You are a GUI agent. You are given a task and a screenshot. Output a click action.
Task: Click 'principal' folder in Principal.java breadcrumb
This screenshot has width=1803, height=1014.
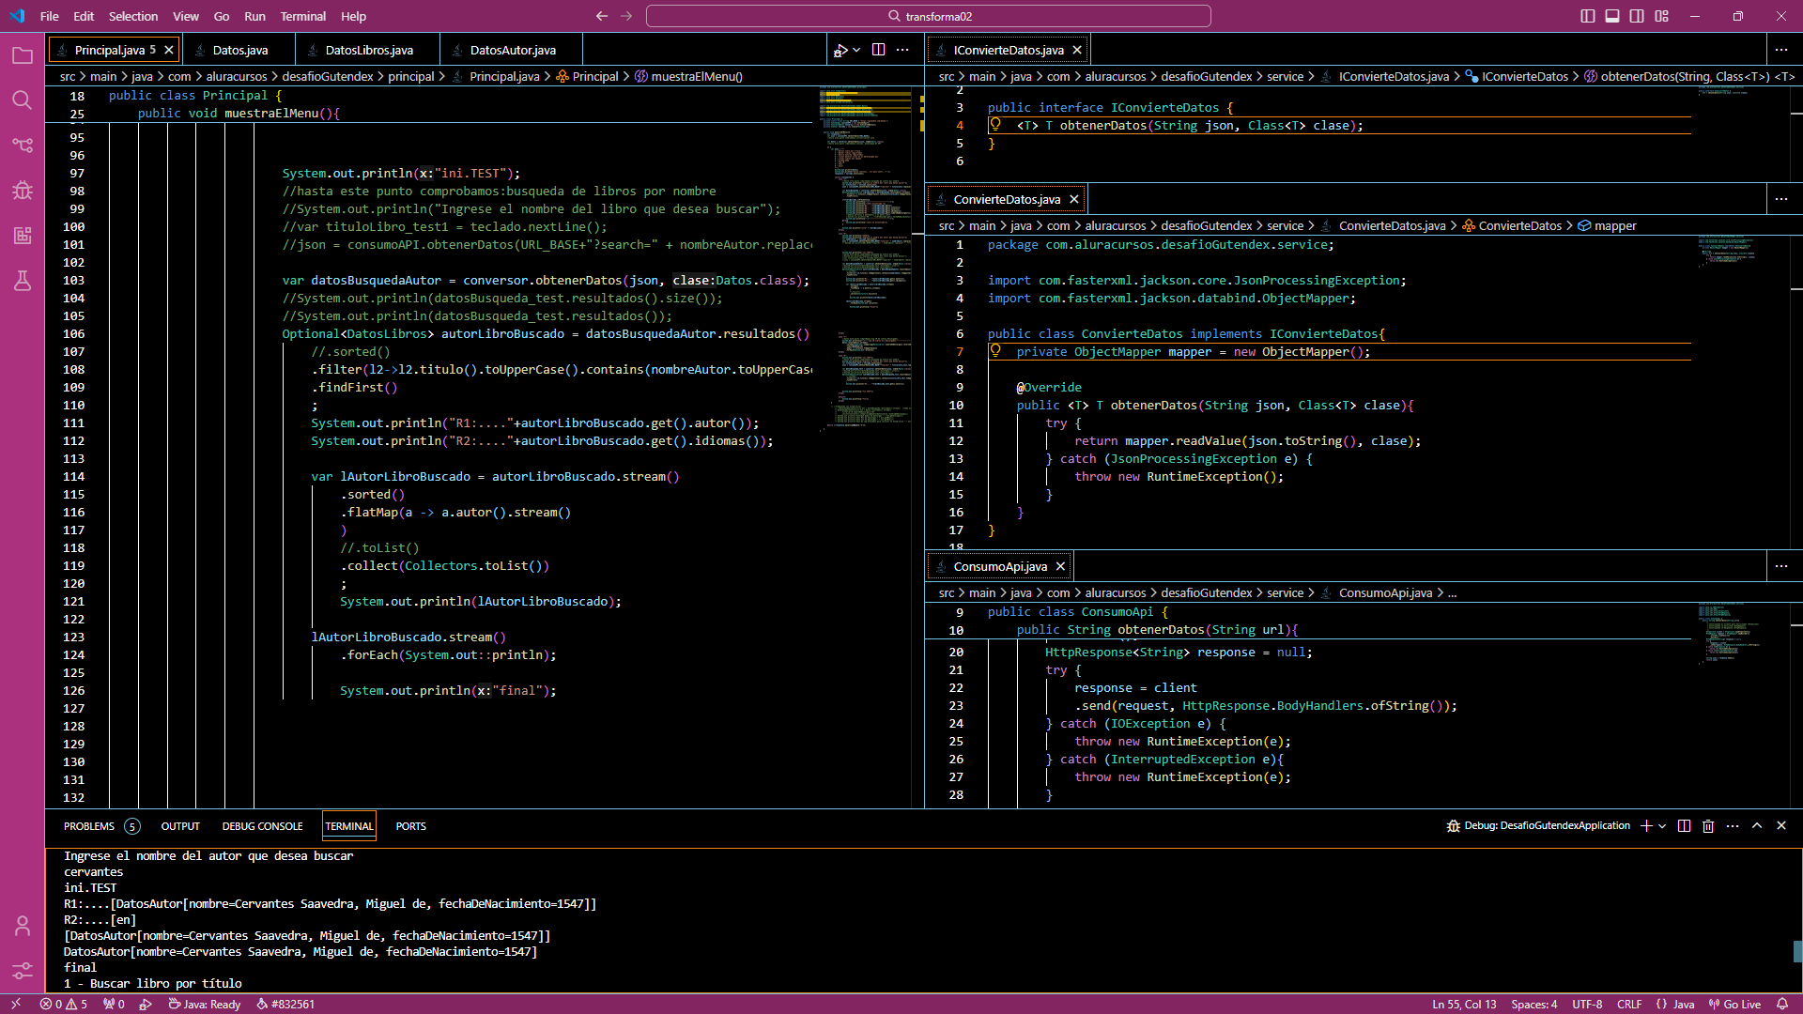click(411, 76)
